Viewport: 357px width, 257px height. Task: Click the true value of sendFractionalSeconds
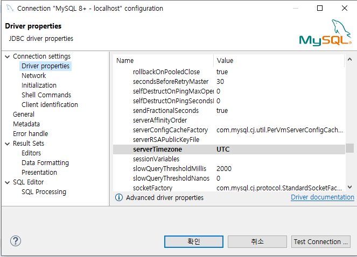(222, 111)
